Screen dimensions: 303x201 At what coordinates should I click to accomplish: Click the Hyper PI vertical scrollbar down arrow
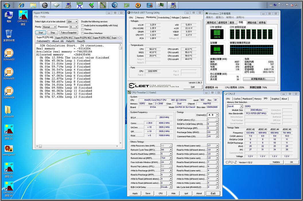pos(121,143)
